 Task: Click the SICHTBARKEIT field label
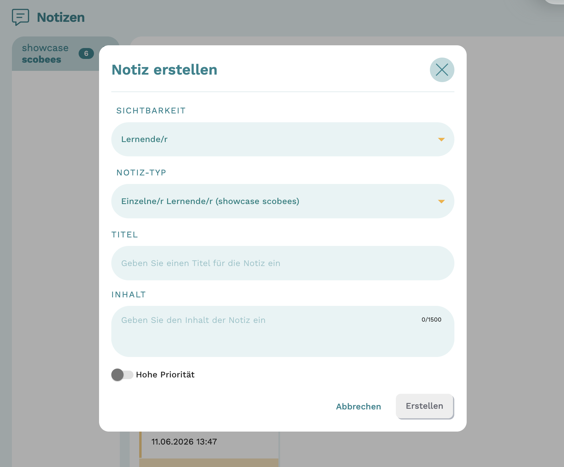tap(151, 111)
